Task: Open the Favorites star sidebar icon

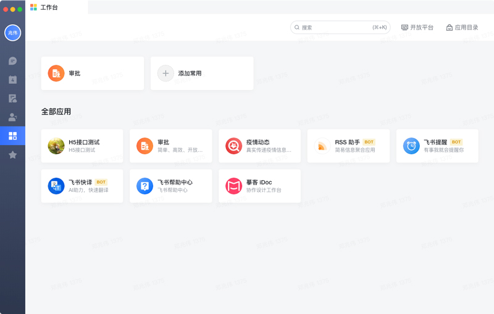Action: [12, 155]
